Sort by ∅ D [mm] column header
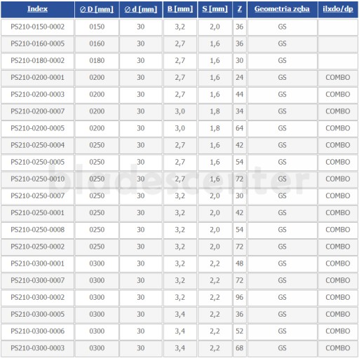Screen dimensions: 359x358 pos(97,9)
